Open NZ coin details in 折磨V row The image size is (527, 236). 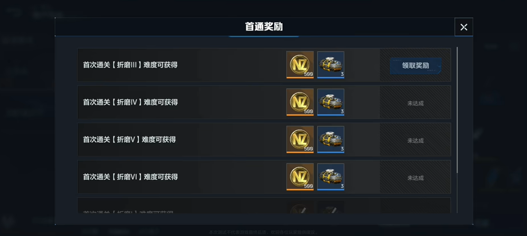click(x=300, y=139)
